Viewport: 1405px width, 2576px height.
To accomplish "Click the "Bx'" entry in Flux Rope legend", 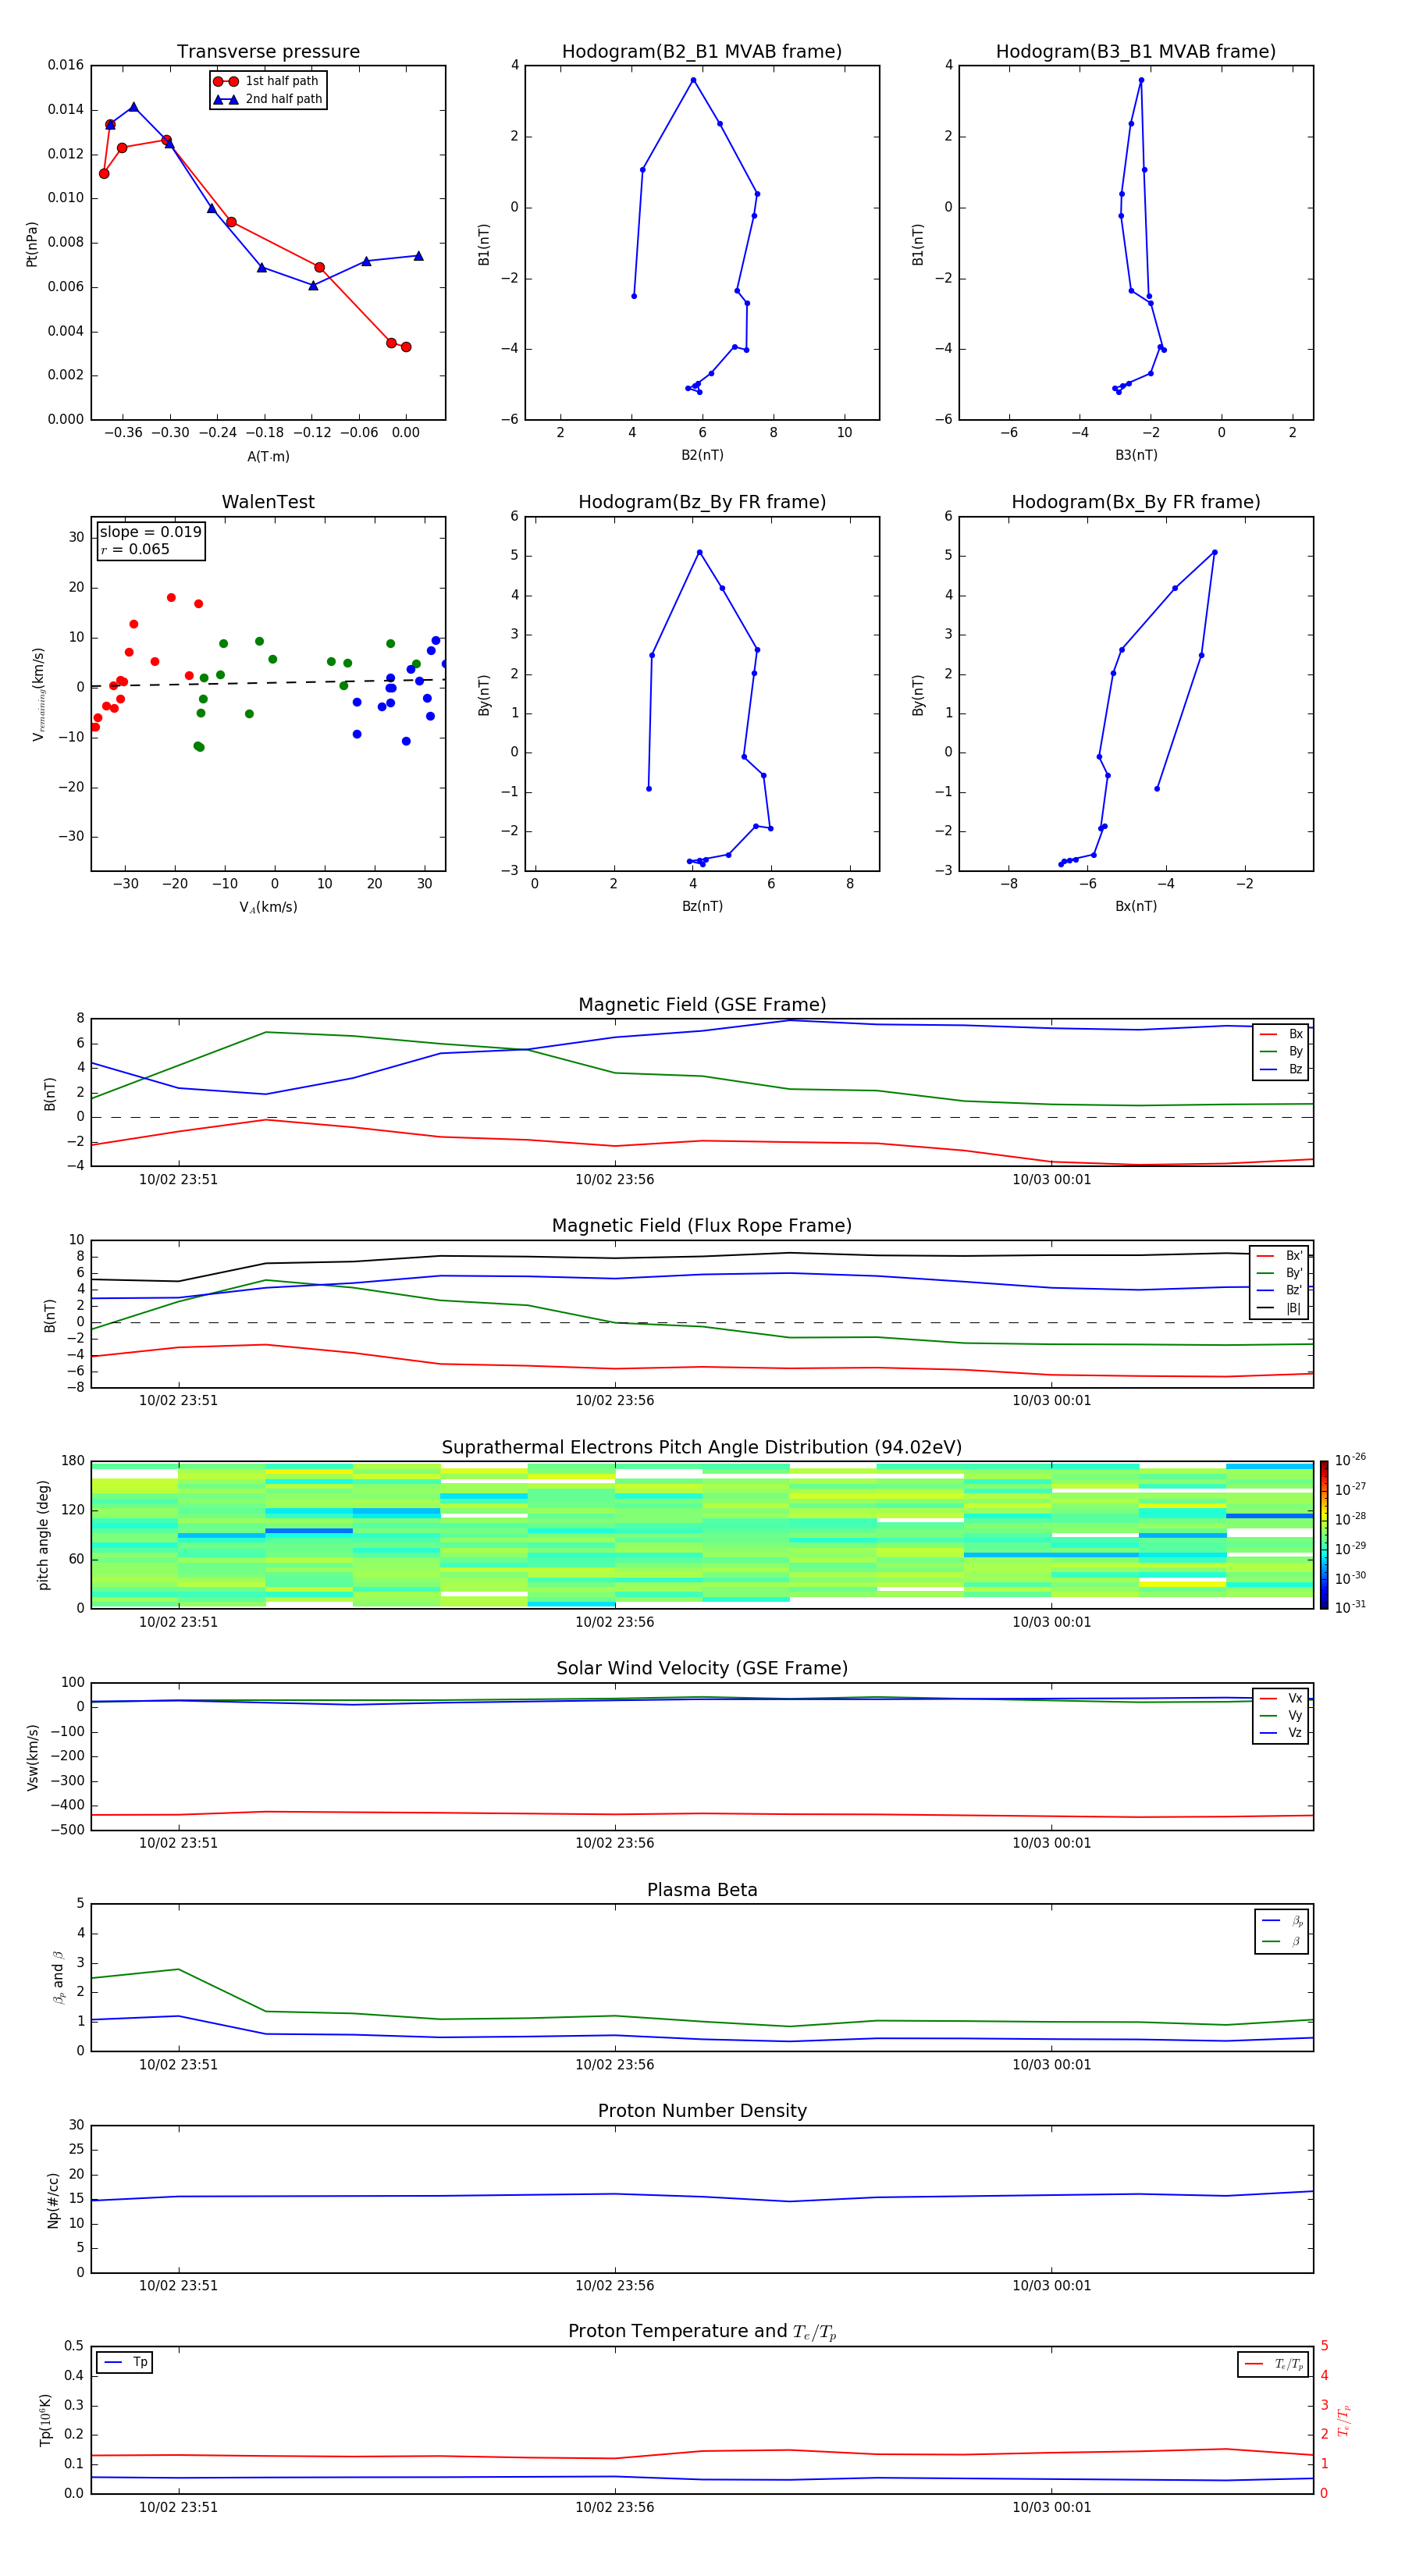I will [1280, 1256].
